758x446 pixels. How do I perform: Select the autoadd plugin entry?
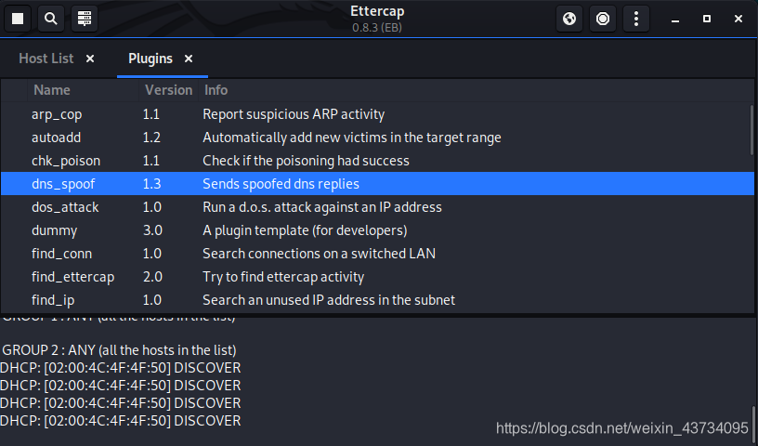click(x=56, y=138)
